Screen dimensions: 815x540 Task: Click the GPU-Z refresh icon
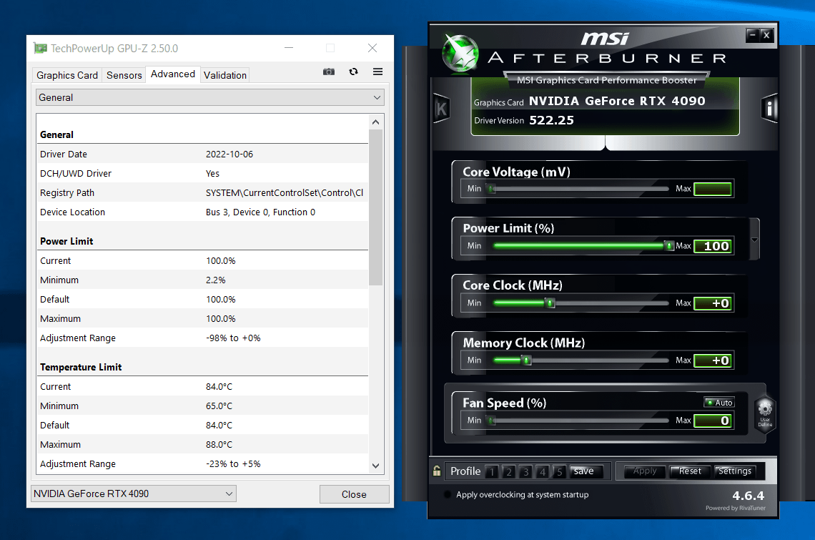tap(353, 72)
